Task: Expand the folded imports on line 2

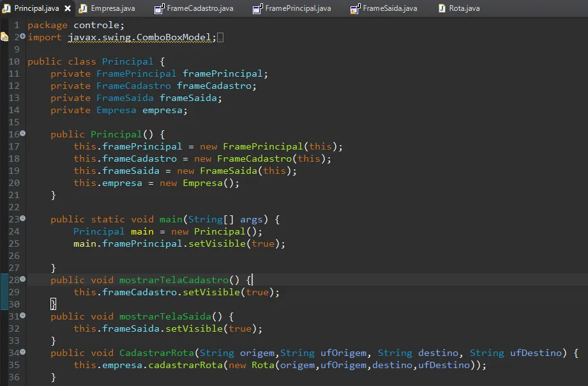Action: coord(22,36)
